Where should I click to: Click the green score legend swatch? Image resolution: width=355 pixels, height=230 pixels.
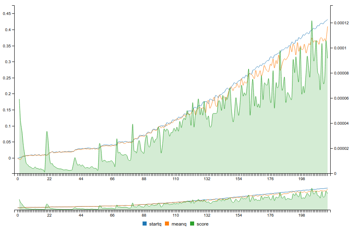pyautogui.click(x=192, y=224)
